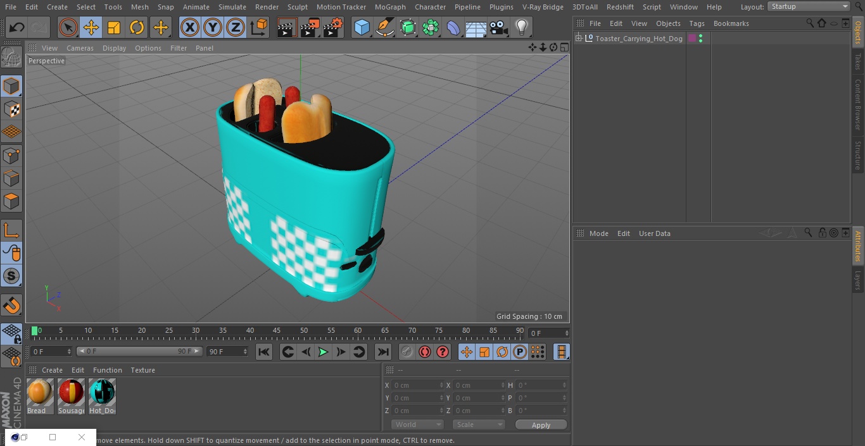Activate the Scale tool
The image size is (865, 446).
(114, 27)
